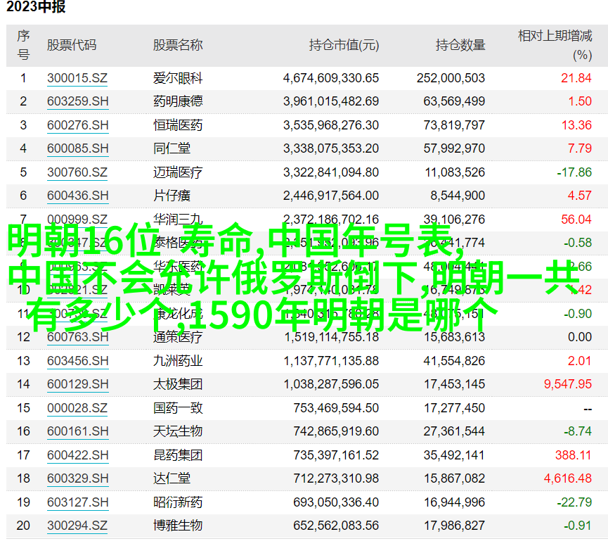This screenshot has width=608, height=546.
Task: Select the change value 4,616.48
Action: click(568, 478)
